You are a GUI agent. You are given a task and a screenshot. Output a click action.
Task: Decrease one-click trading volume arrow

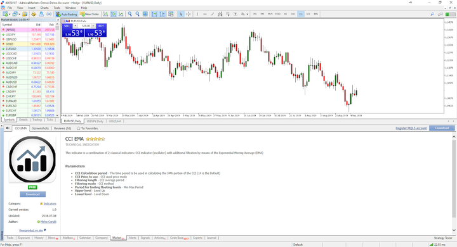(x=75, y=26)
